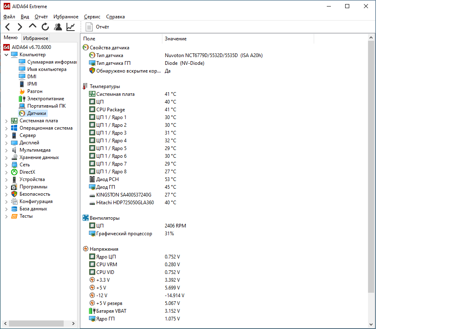
Task: Click the scroll down arrow of sensor list
Action: pos(371,324)
